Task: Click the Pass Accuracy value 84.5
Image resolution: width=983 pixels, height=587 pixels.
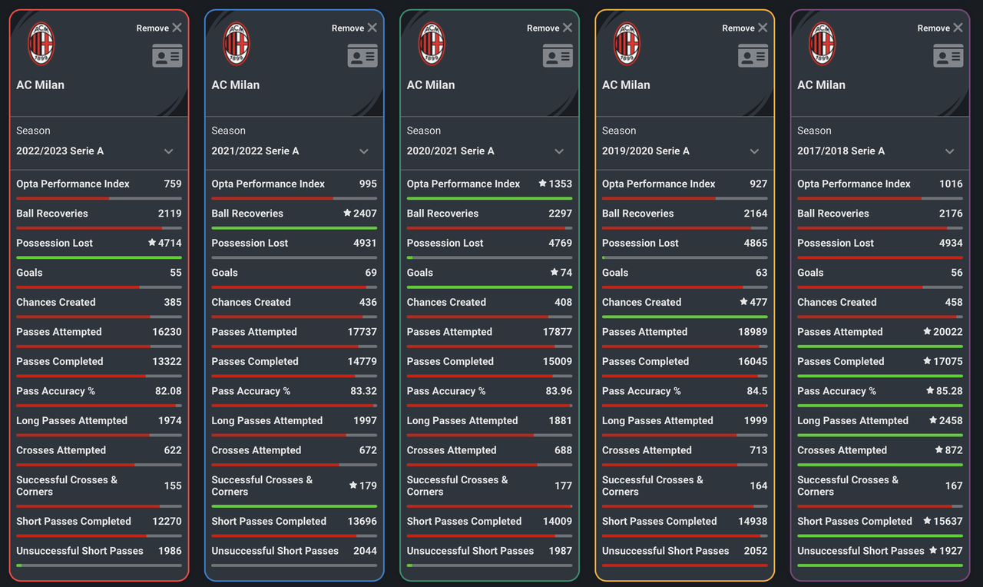Action: 757,391
